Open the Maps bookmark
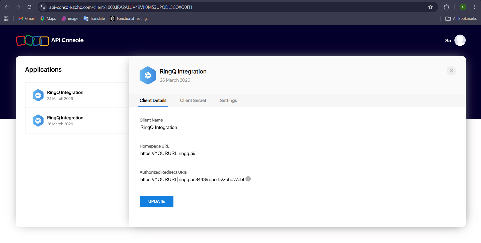Image resolution: width=481 pixels, height=243 pixels. [x=48, y=19]
